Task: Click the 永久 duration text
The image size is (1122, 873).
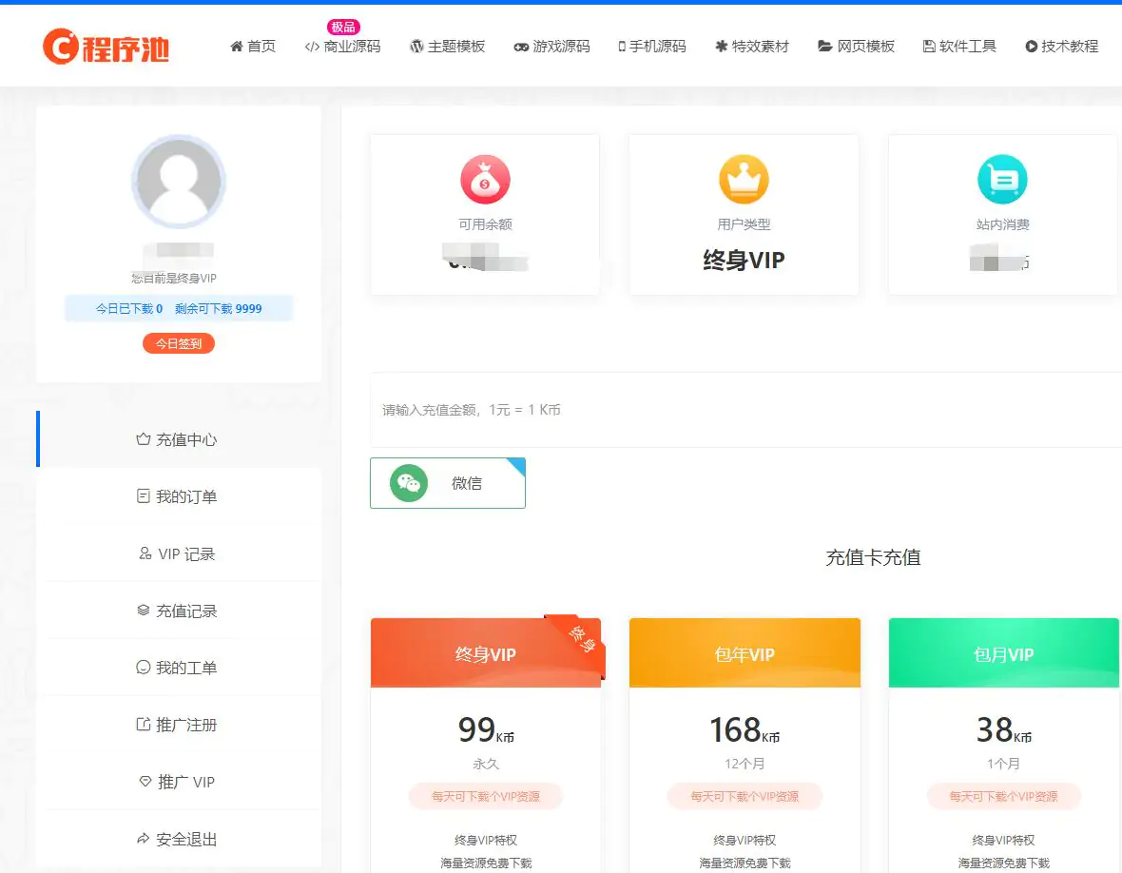Action: 486,764
